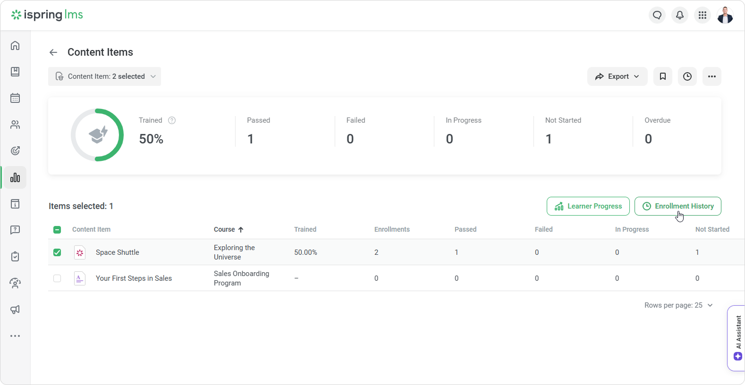This screenshot has height=385, width=745.
Task: Change the Rows per page dropdown
Action: click(678, 305)
